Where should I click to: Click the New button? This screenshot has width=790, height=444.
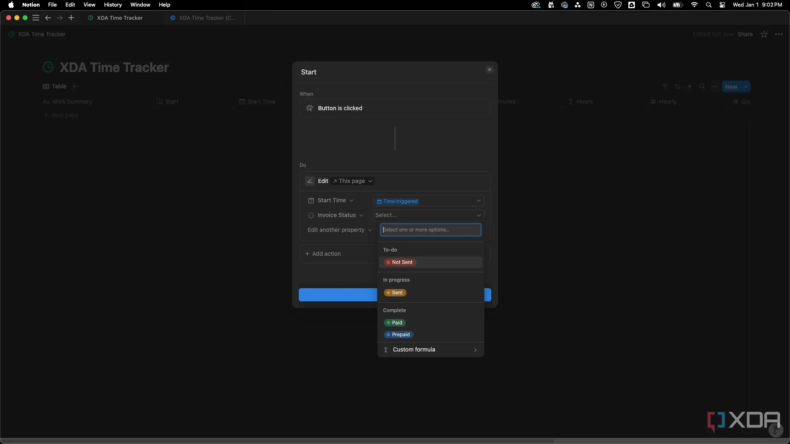pos(731,87)
